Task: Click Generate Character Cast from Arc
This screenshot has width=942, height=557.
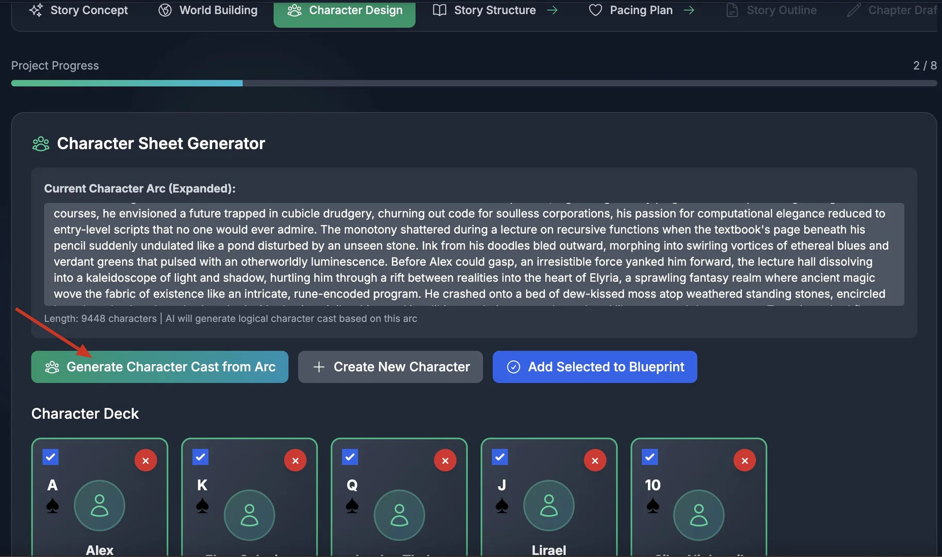Action: 159,367
